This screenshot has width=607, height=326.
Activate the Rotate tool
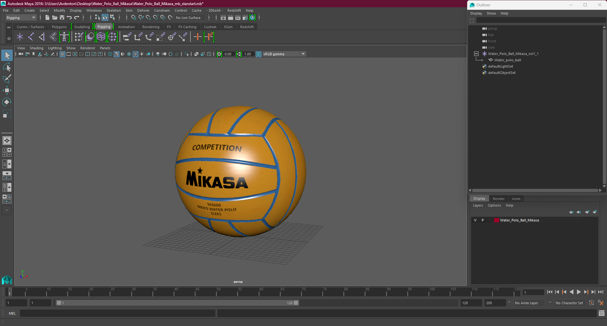[x=7, y=102]
